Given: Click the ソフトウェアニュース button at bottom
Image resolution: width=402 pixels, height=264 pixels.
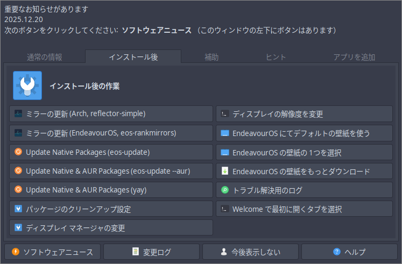Looking at the screenshot, I should pos(53,252).
